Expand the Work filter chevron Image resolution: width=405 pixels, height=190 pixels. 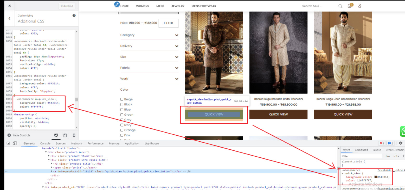[177, 79]
